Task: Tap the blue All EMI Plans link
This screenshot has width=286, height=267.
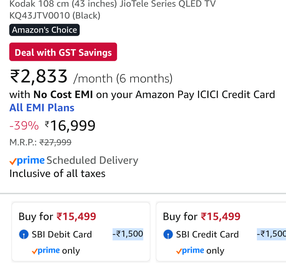Action: pyautogui.click(x=42, y=108)
